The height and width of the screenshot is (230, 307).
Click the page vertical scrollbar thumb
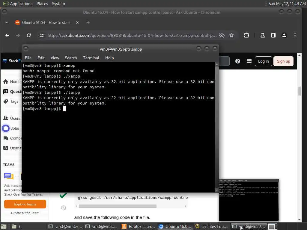tap(299, 91)
